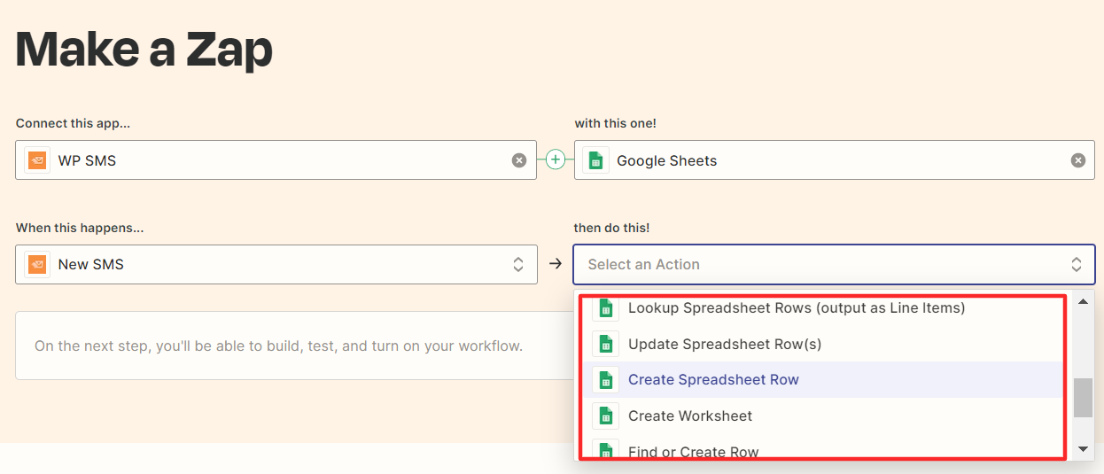Viewport: 1104px width, 474px height.
Task: Click the sheet icon beside Lookup Spreadsheet Rows
Action: (605, 307)
